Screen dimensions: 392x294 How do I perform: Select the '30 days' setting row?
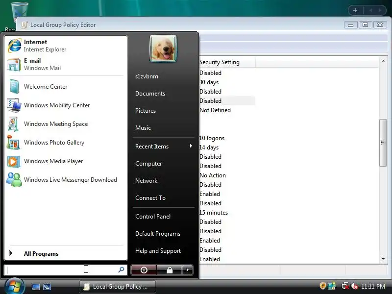pyautogui.click(x=209, y=82)
